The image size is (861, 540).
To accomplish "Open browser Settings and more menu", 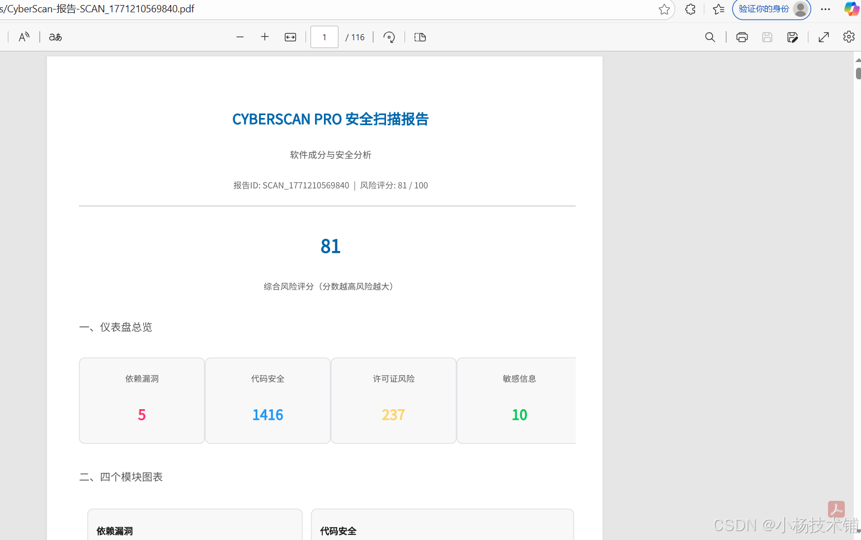I will click(x=825, y=9).
